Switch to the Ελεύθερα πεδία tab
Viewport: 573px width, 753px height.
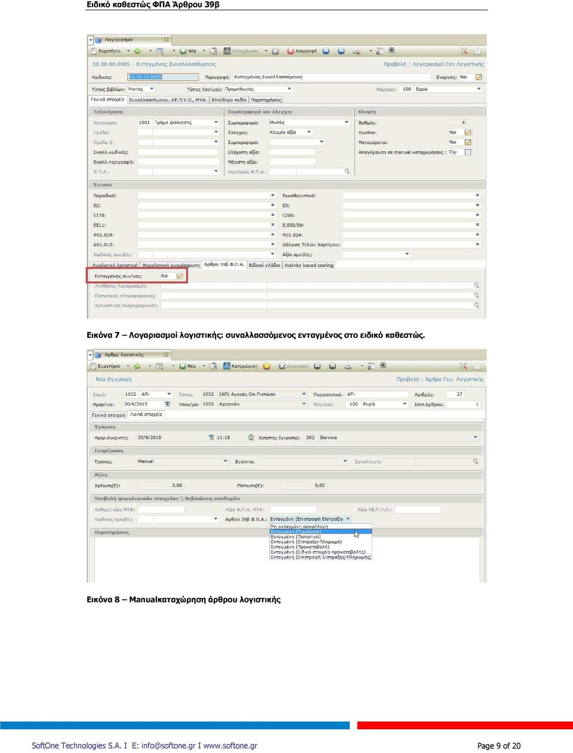click(229, 100)
